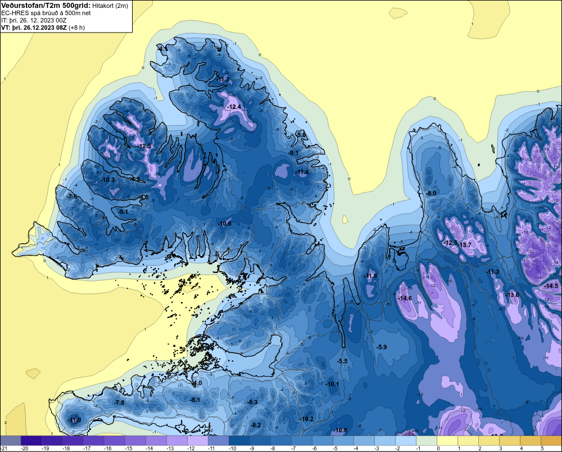562x452 pixels.
Task: Click the orange legend swatch above 5
Action: 551,441
